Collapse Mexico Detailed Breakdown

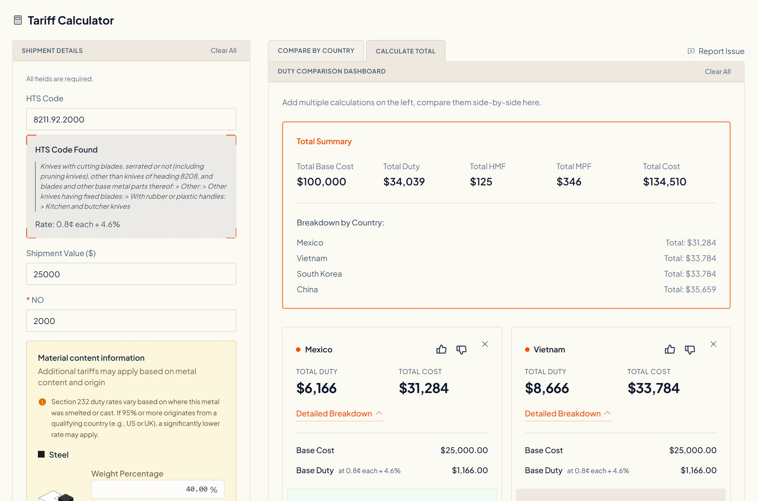(x=339, y=414)
